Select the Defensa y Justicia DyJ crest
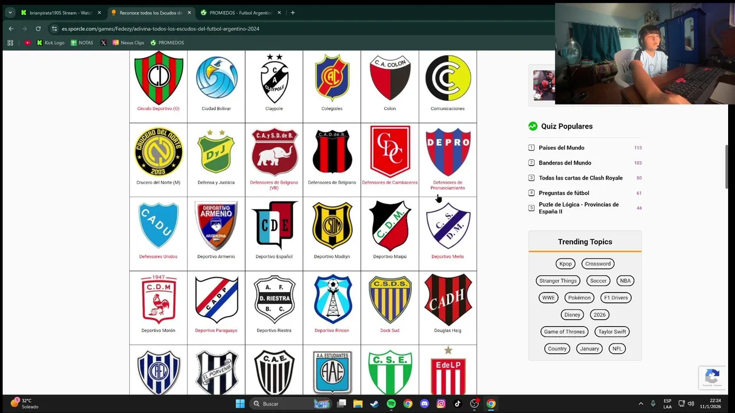 pyautogui.click(x=216, y=151)
